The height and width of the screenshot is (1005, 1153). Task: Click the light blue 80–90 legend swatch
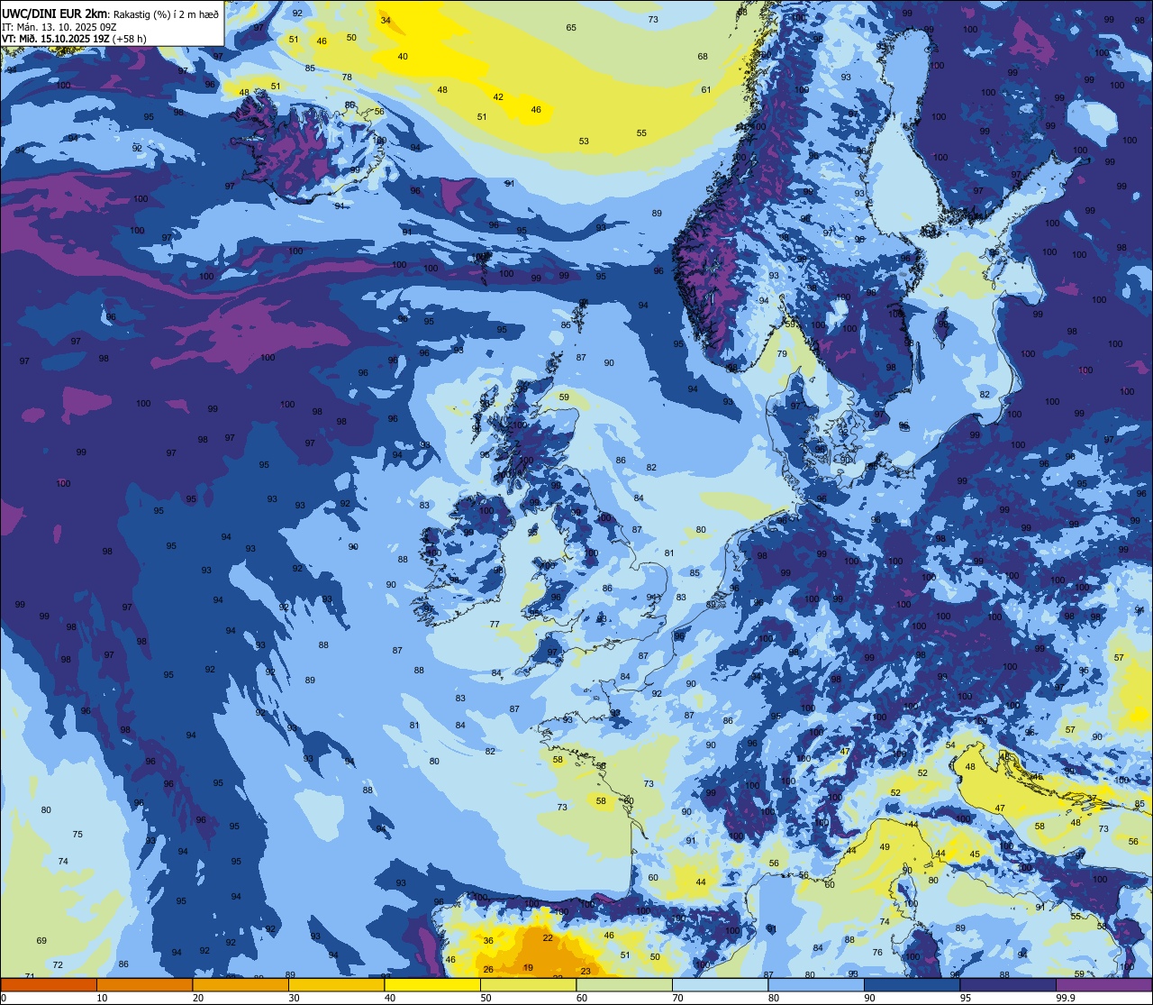pos(816,984)
